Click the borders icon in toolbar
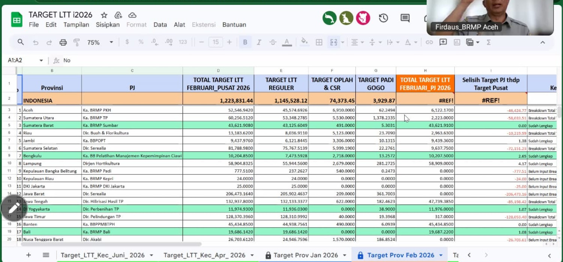The height and width of the screenshot is (262, 563). click(x=319, y=42)
